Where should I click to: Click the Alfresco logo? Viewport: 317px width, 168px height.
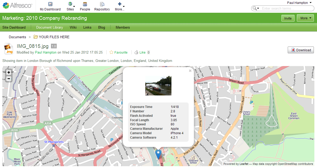pos(18,5)
